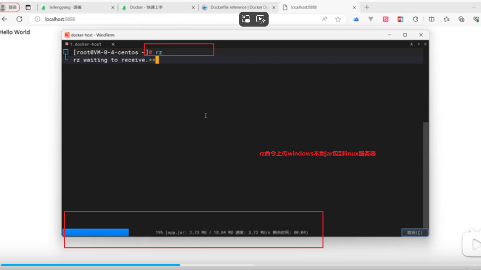Open the split screen view icon
The image size is (481, 270).
click(431, 19)
